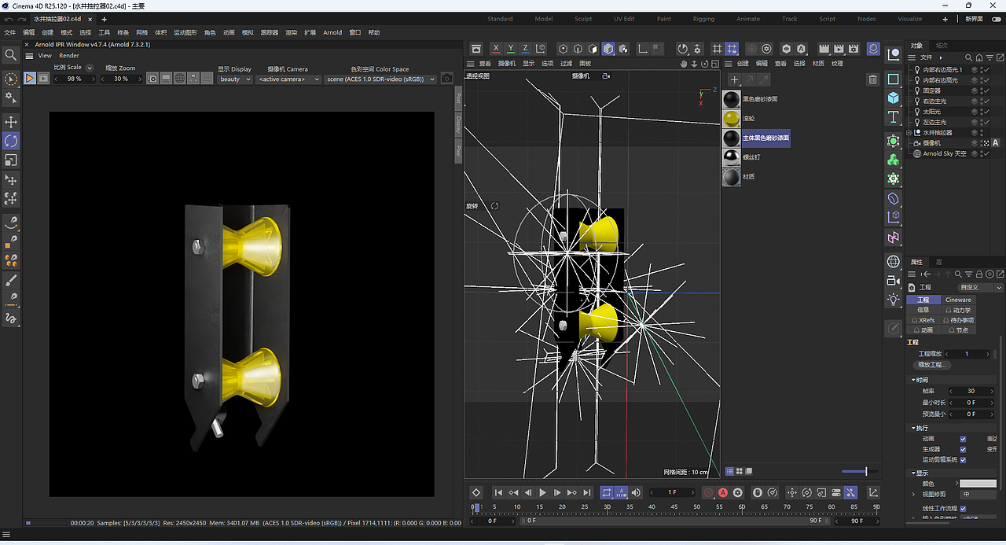Viewport: 1006px width, 545px height.
Task: Open the active camera dropdown
Action: pyautogui.click(x=289, y=79)
